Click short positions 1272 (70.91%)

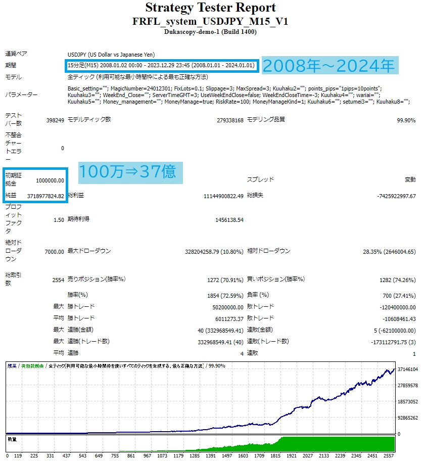pos(225,280)
